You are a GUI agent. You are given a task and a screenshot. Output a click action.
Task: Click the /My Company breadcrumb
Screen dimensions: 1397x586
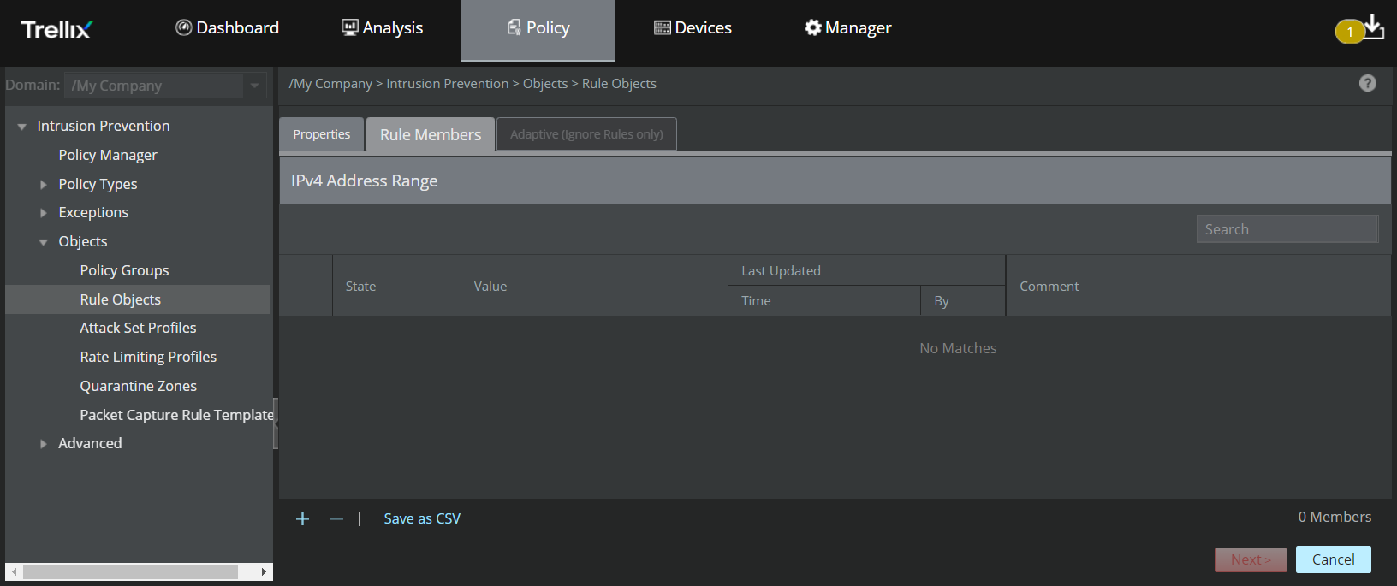[x=330, y=84]
